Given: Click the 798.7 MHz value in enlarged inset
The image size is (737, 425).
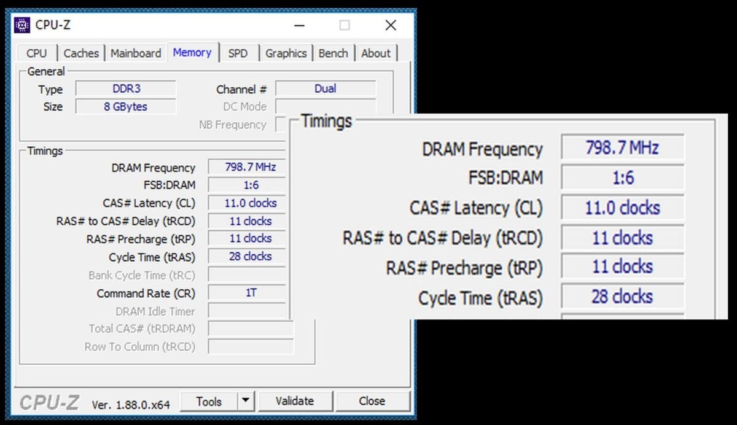Looking at the screenshot, I should 622,148.
